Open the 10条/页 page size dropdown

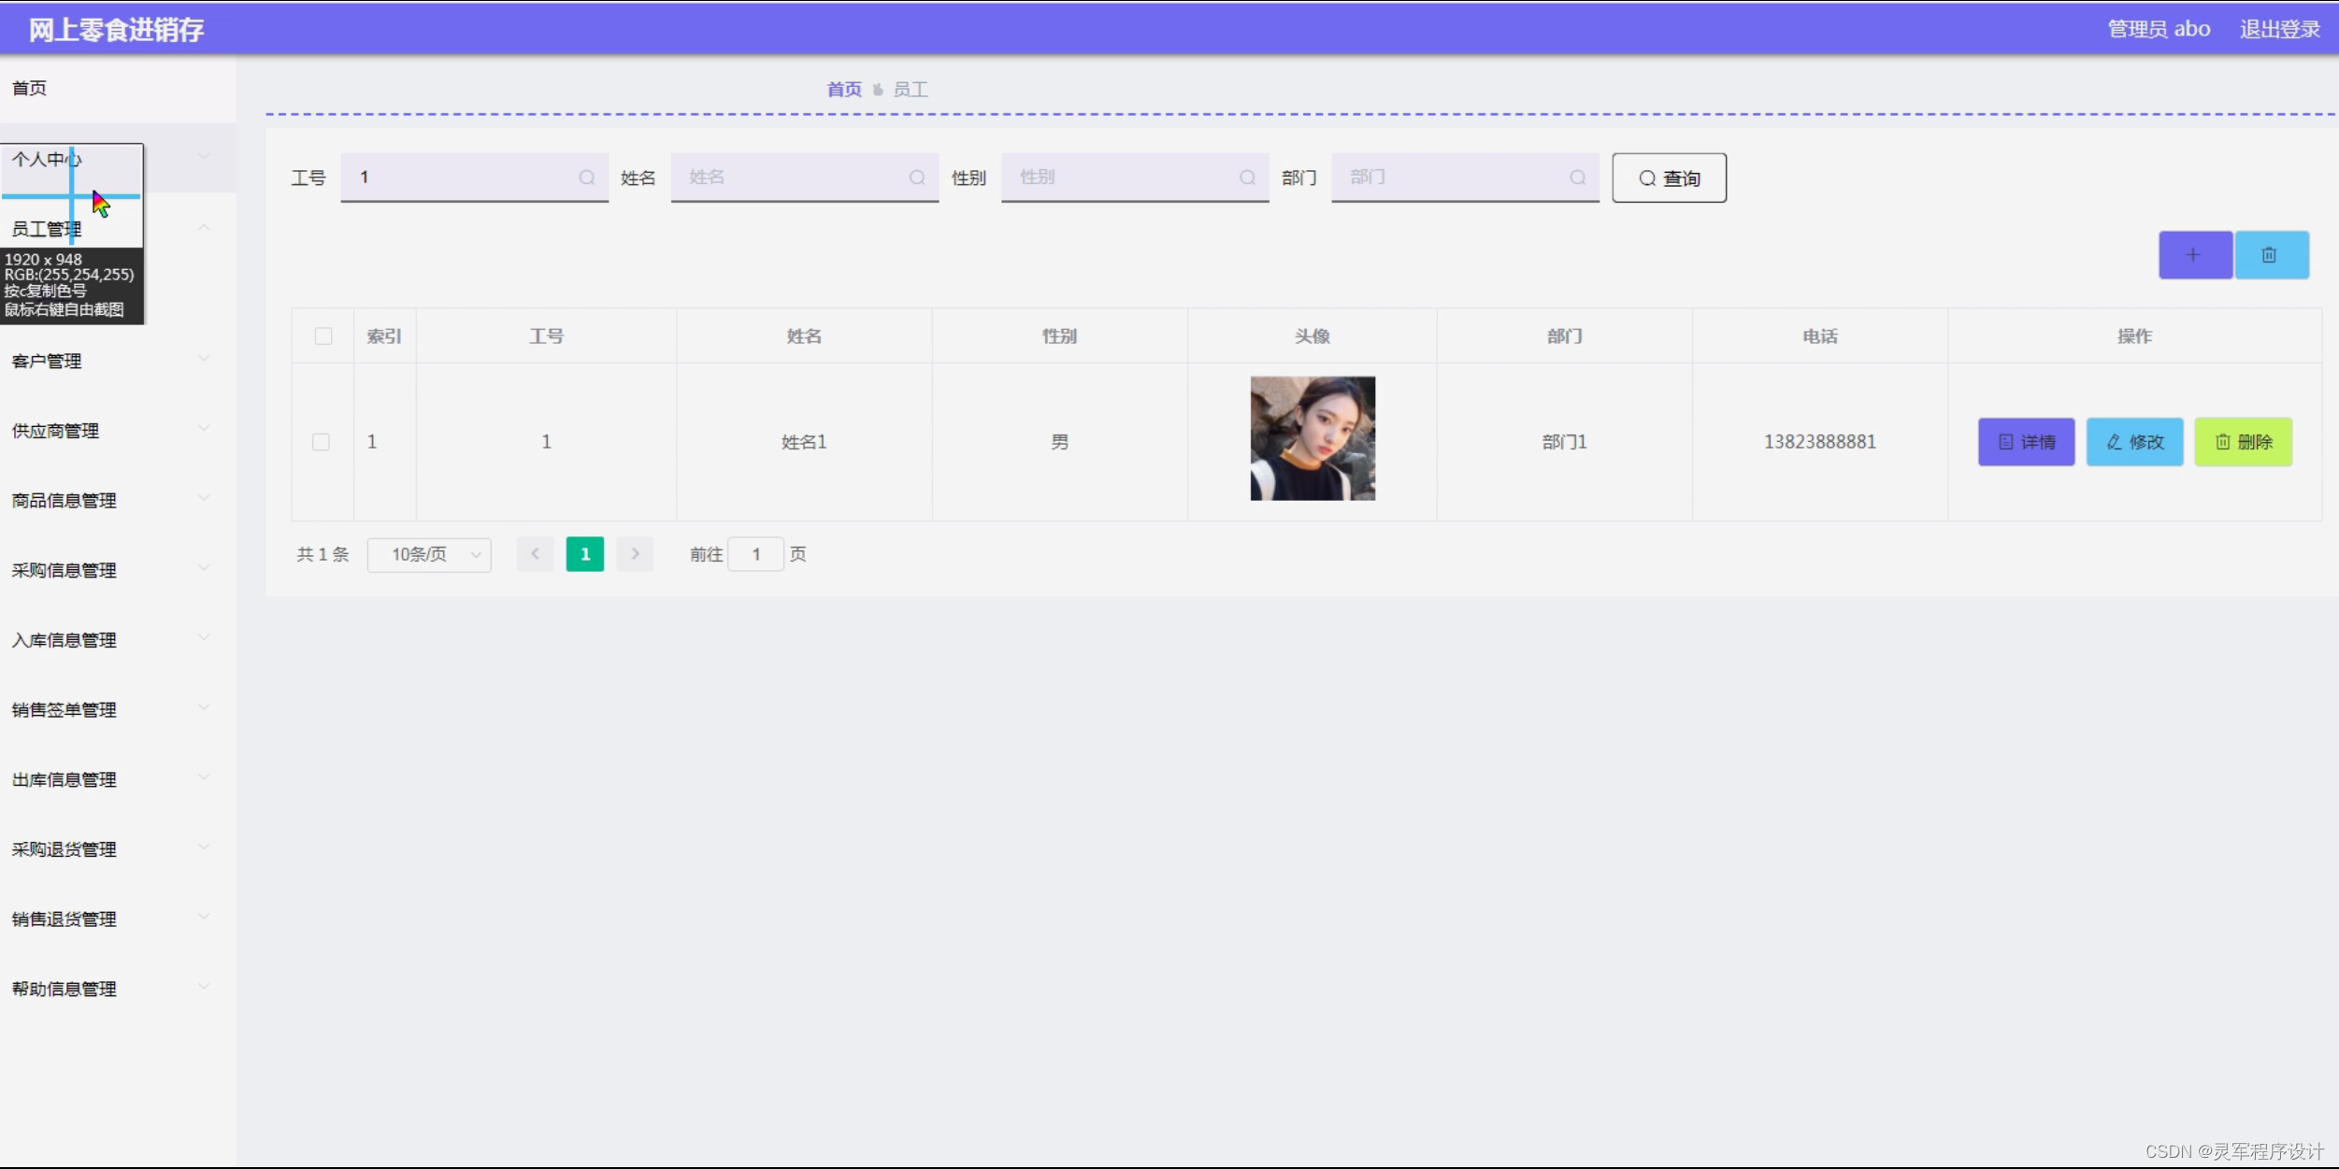(429, 555)
